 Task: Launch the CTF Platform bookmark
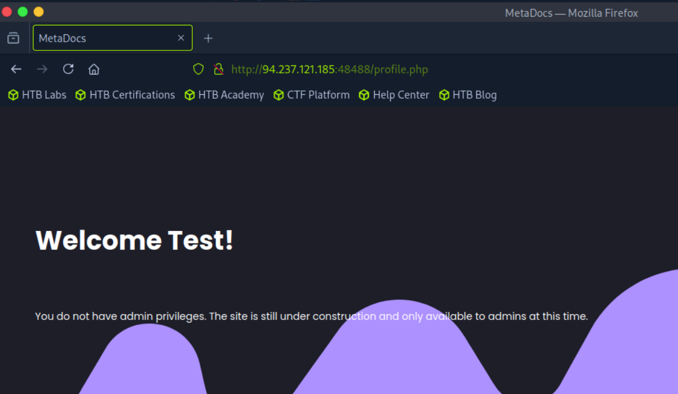click(312, 95)
